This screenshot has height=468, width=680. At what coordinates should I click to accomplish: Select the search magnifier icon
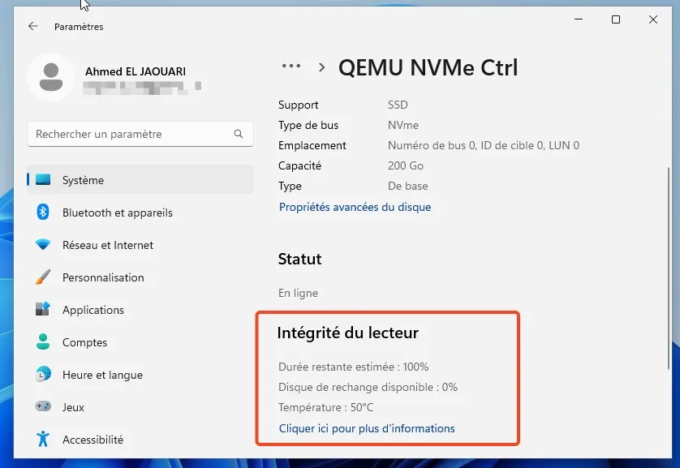pyautogui.click(x=238, y=134)
